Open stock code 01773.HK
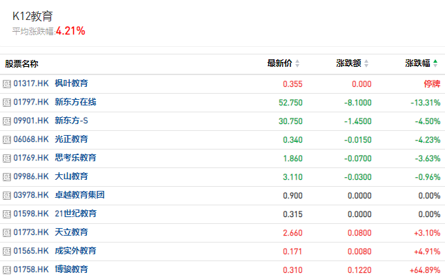The width and height of the screenshot is (445, 277). click(x=31, y=232)
